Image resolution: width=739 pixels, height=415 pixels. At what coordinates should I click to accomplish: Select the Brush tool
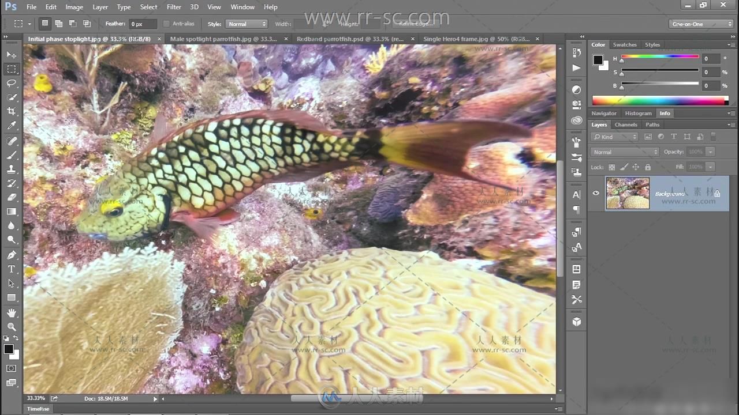tap(12, 156)
